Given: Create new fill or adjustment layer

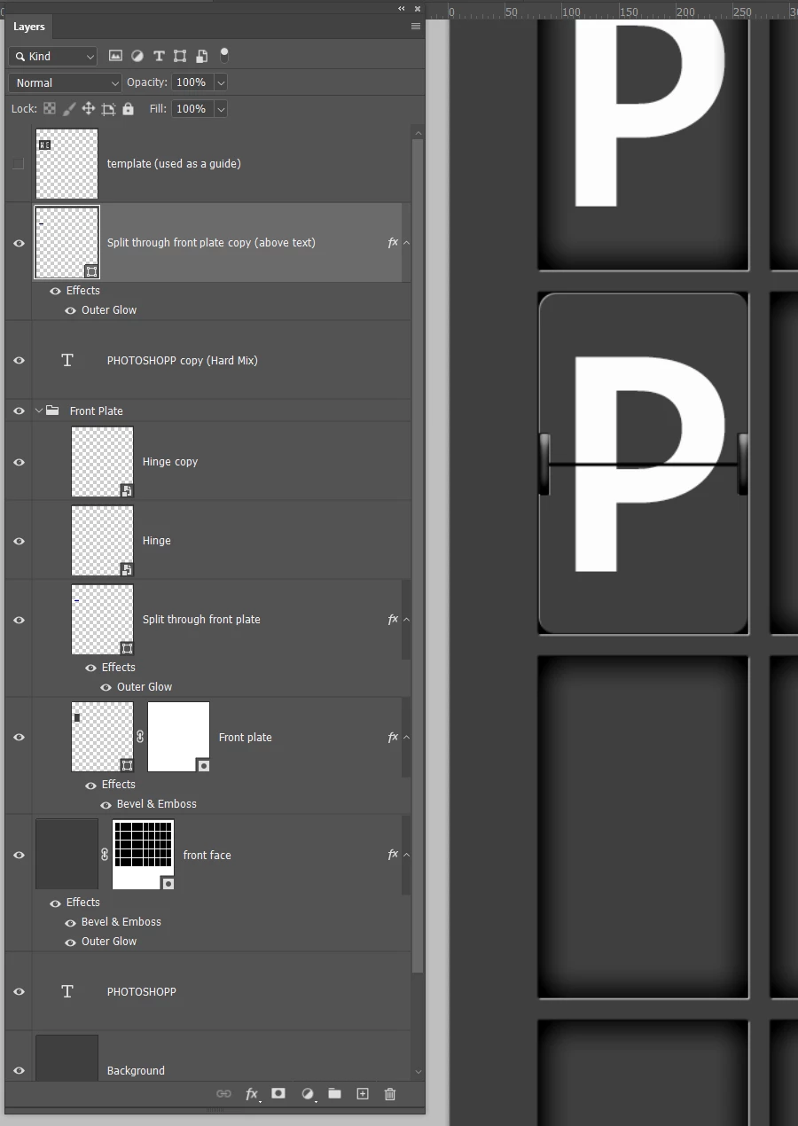Looking at the screenshot, I should pyautogui.click(x=307, y=1094).
